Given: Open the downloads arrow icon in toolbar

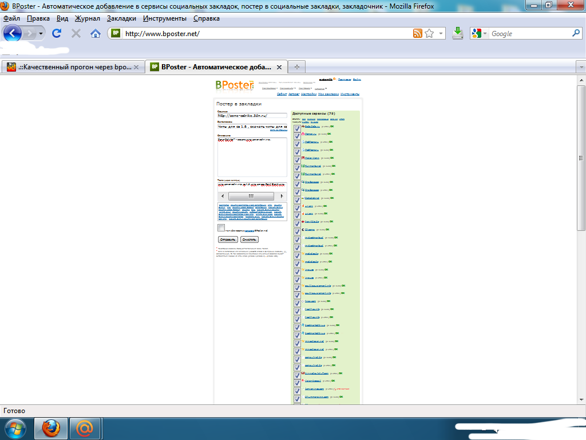Looking at the screenshot, I should [x=457, y=33].
